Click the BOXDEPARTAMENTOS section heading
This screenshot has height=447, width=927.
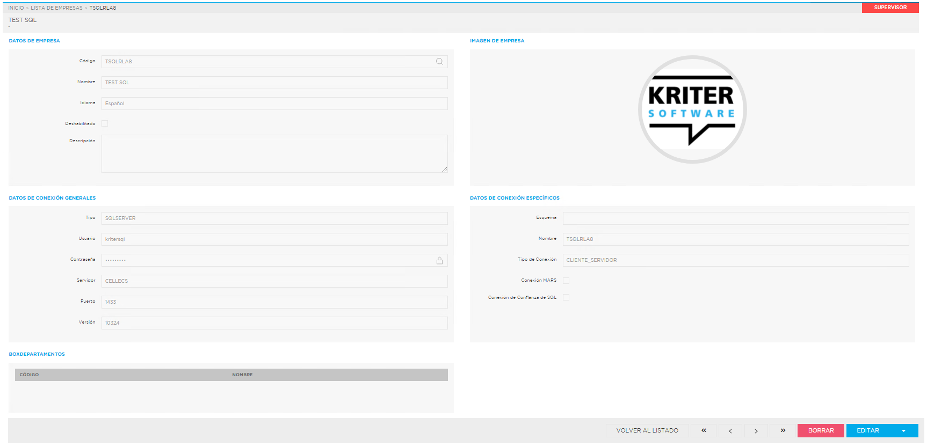[x=37, y=354]
